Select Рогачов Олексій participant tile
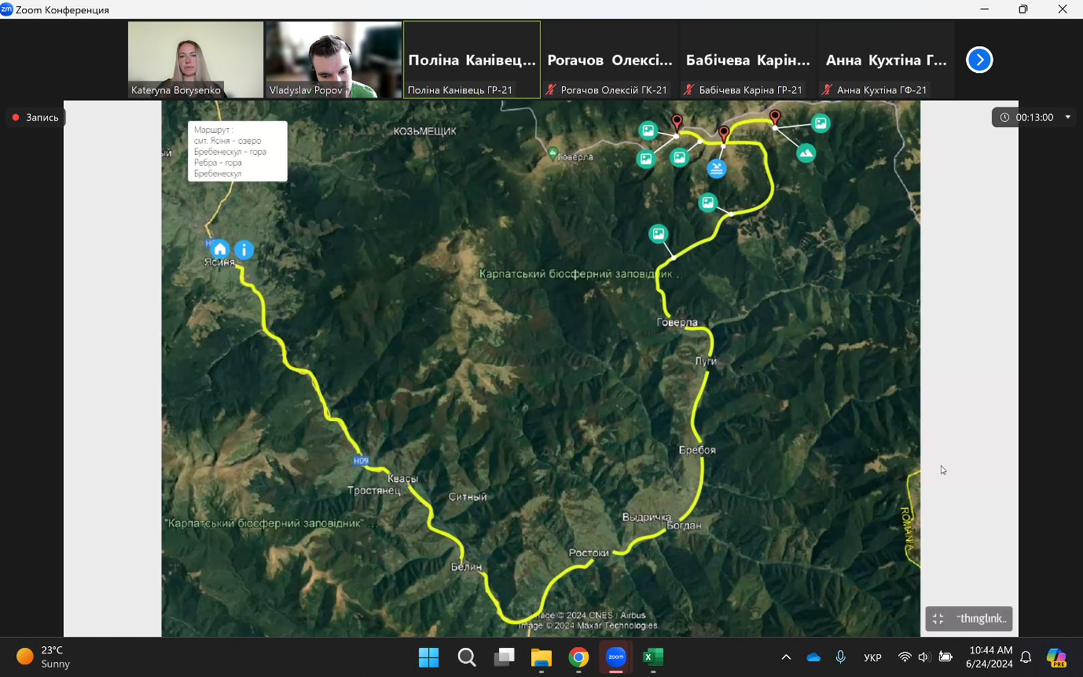This screenshot has height=677, width=1083. point(609,60)
